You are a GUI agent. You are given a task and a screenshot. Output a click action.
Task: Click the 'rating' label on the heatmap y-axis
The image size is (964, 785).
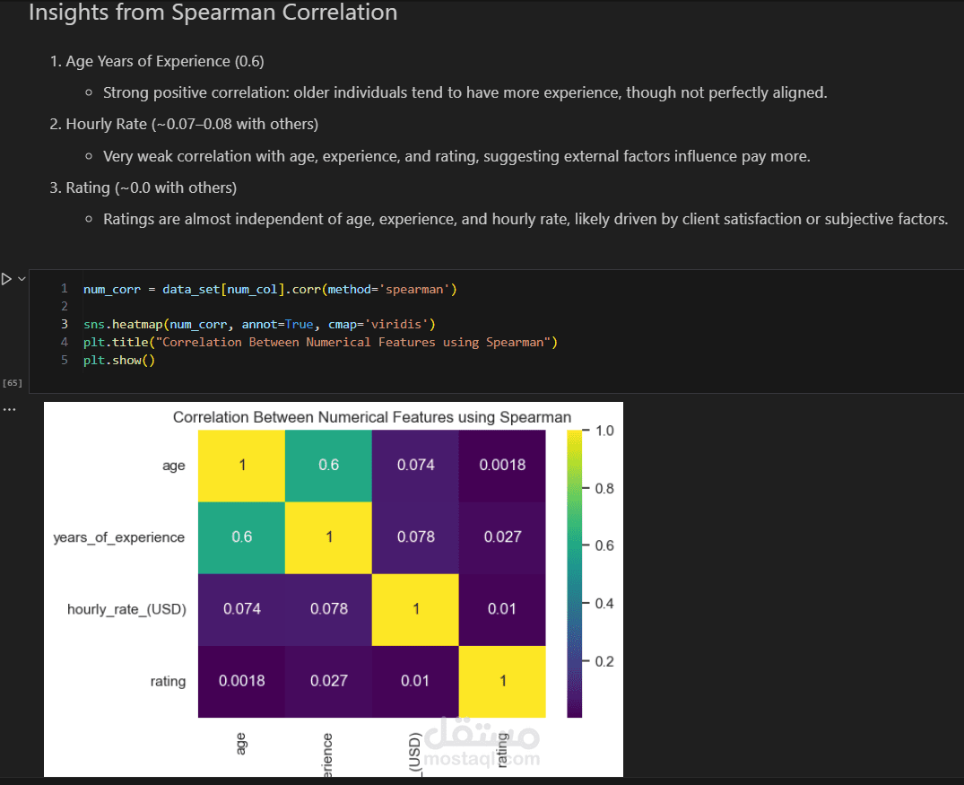coord(168,681)
